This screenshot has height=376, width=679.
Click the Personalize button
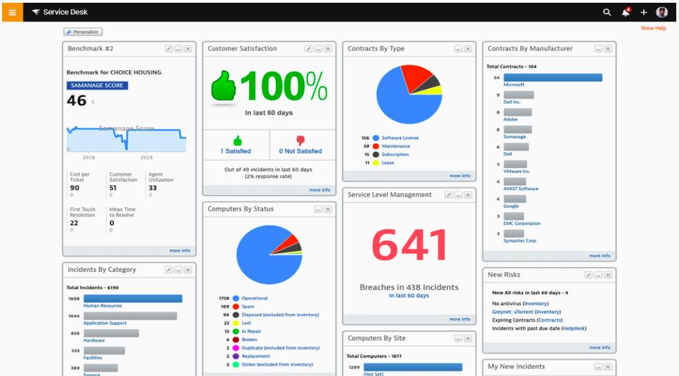coord(83,32)
